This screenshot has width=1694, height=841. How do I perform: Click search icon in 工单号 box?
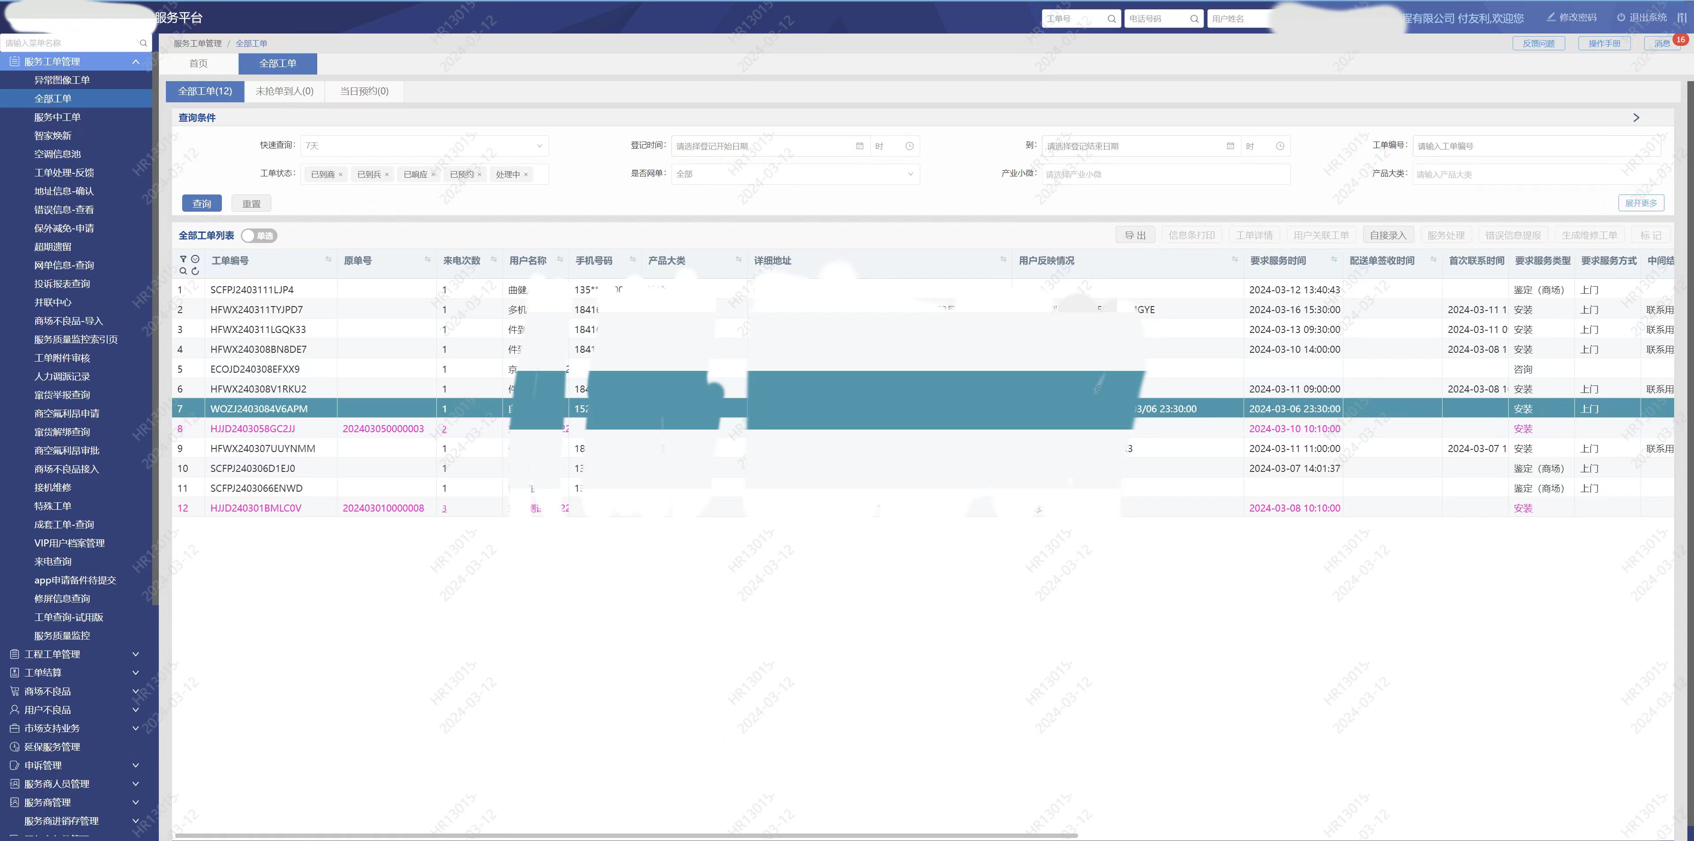[x=1111, y=19]
